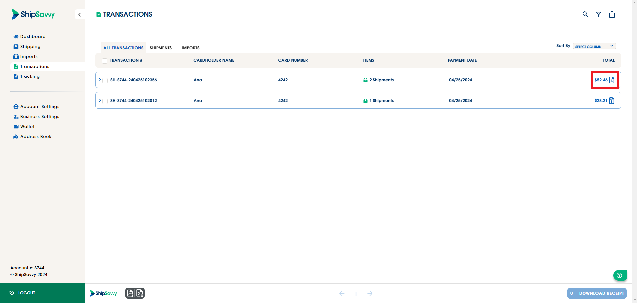The height and width of the screenshot is (303, 637).
Task: Open the green help question-mark button
Action: pos(620,275)
